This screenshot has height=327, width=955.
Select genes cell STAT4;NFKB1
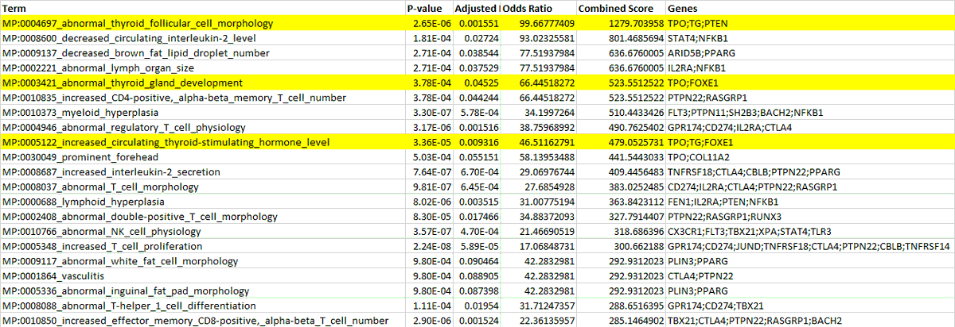[x=809, y=38]
